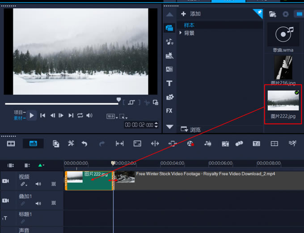Open the Title (T) library panel
The width and height of the screenshot is (304, 233).
click(x=169, y=83)
